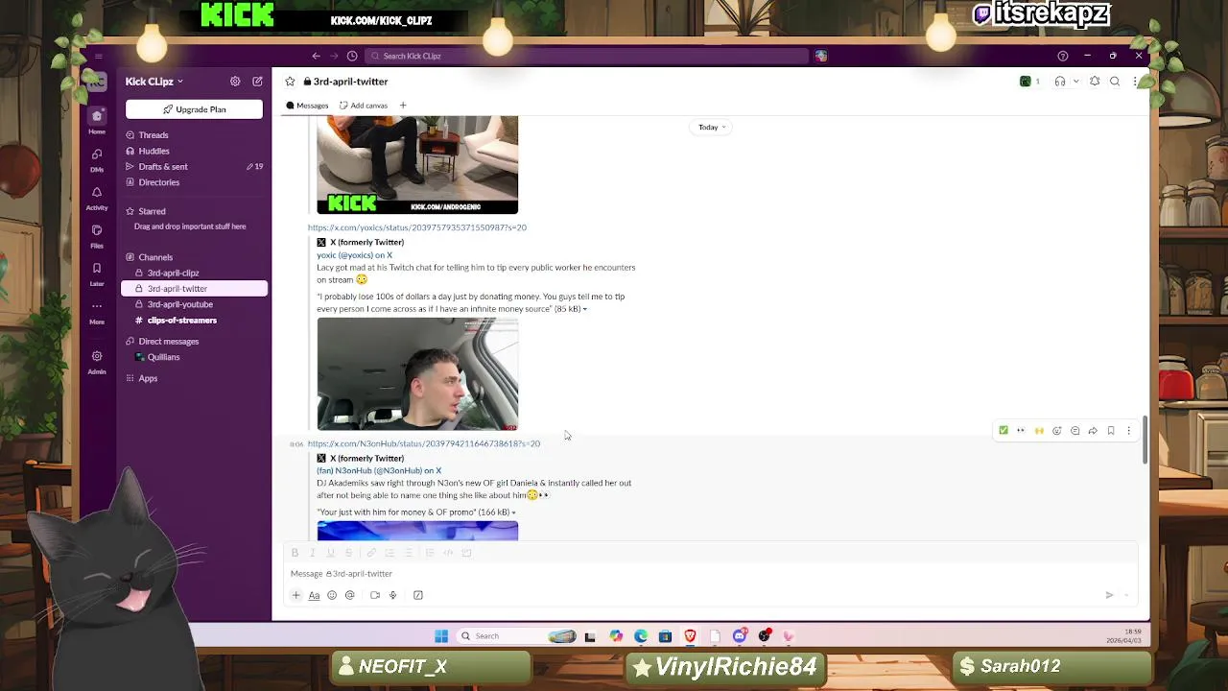Expand huddle options chevron

coord(1075,82)
